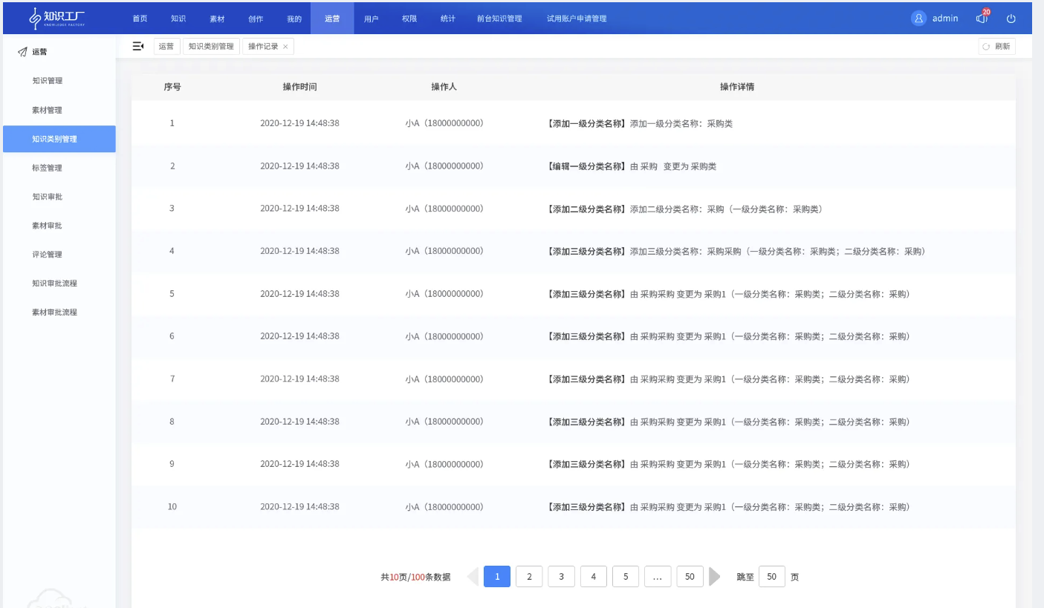Screen dimensions: 1044x608
Task: Go to page 1
Action: coord(497,577)
